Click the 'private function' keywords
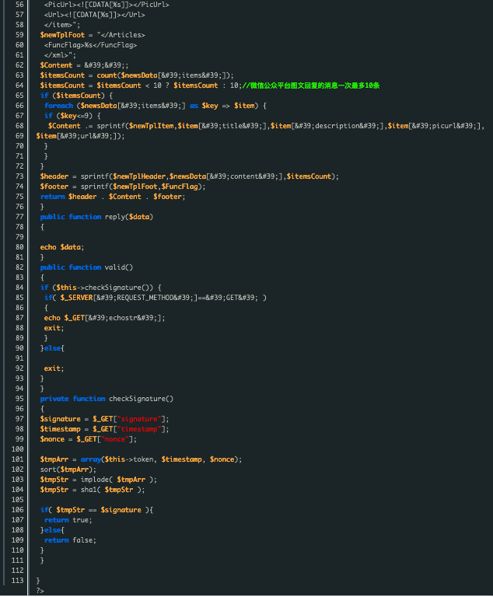 tap(73, 399)
